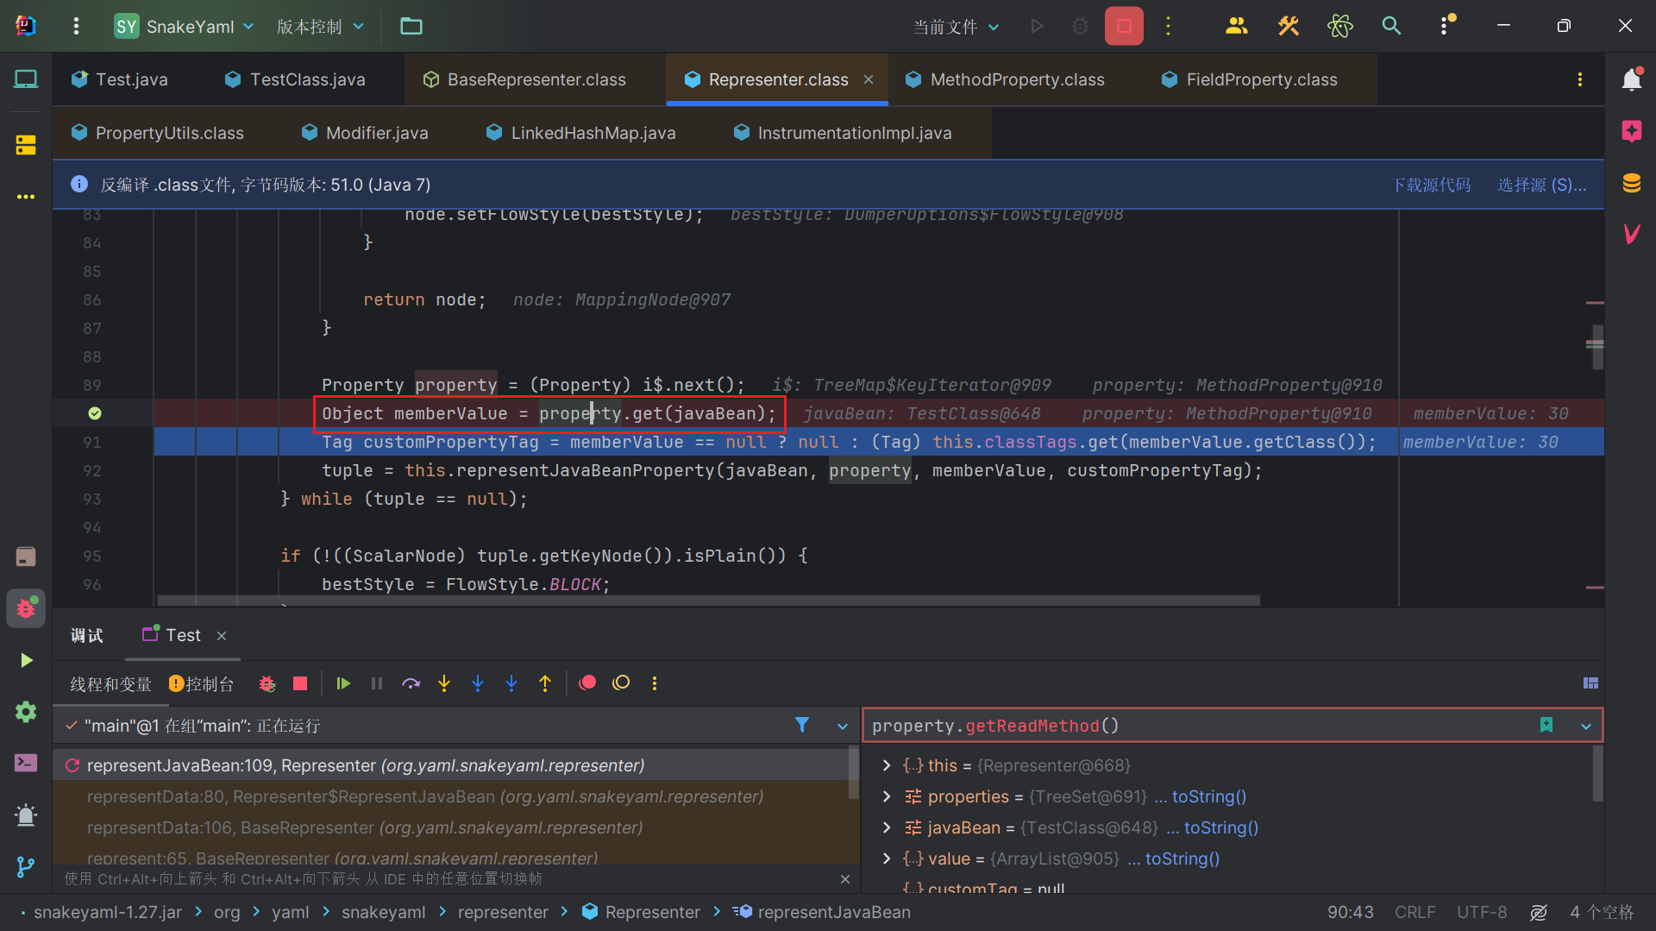Expand the 'value' ArrayList variable node
The image size is (1656, 931).
tap(887, 859)
